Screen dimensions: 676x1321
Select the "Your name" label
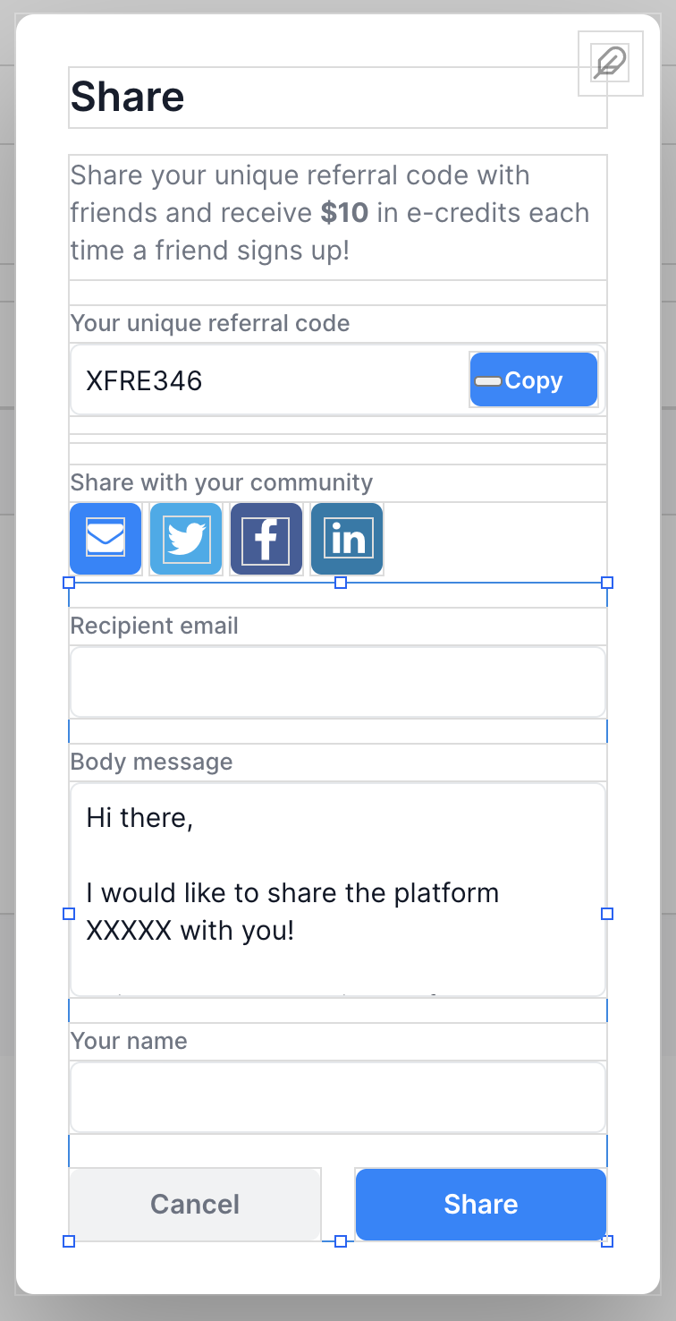click(130, 1041)
